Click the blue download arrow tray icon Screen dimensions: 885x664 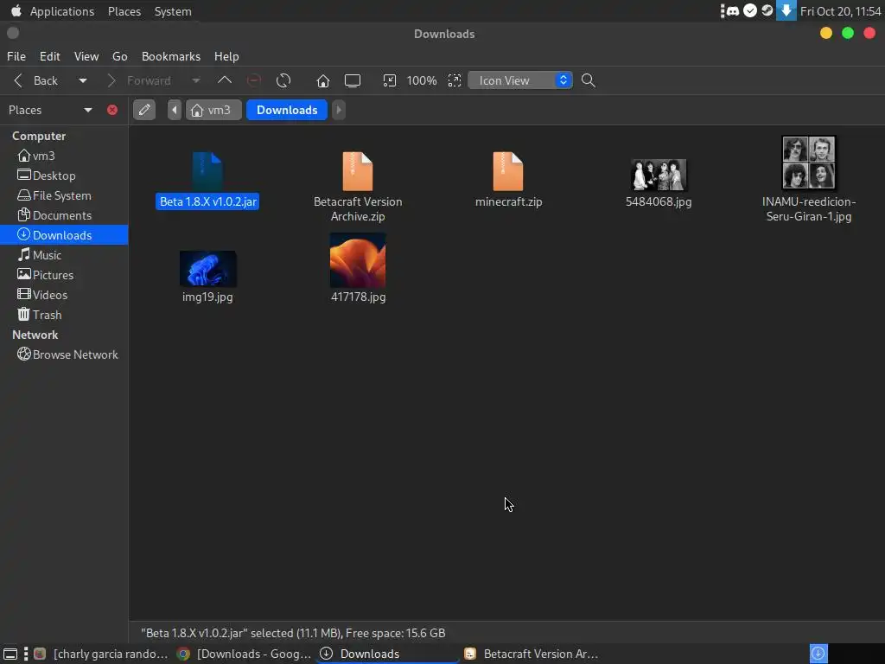[786, 10]
